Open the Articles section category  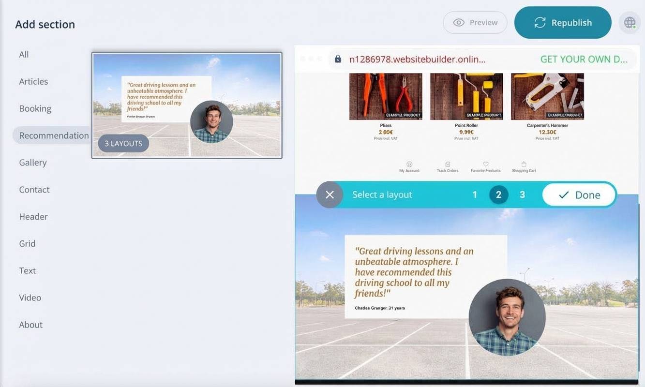pos(33,81)
